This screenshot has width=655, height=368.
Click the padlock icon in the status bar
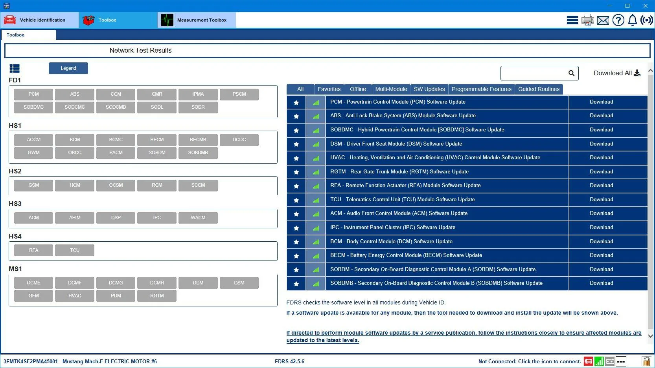click(646, 361)
